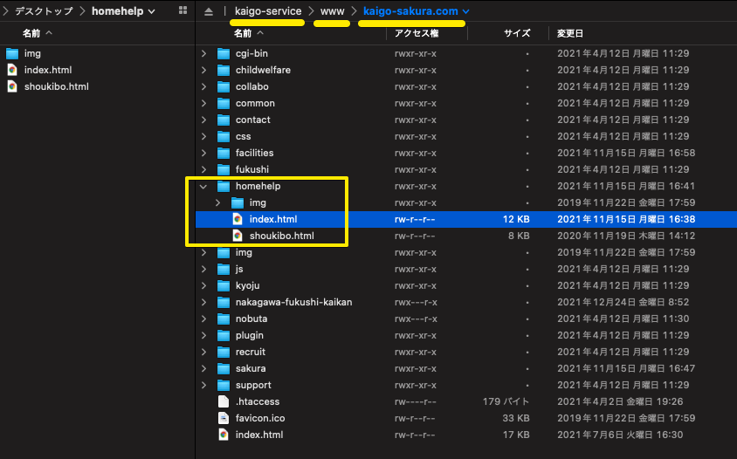Collapse the expanded homehelp folder
Screen dimensions: 737x459
tap(203, 186)
